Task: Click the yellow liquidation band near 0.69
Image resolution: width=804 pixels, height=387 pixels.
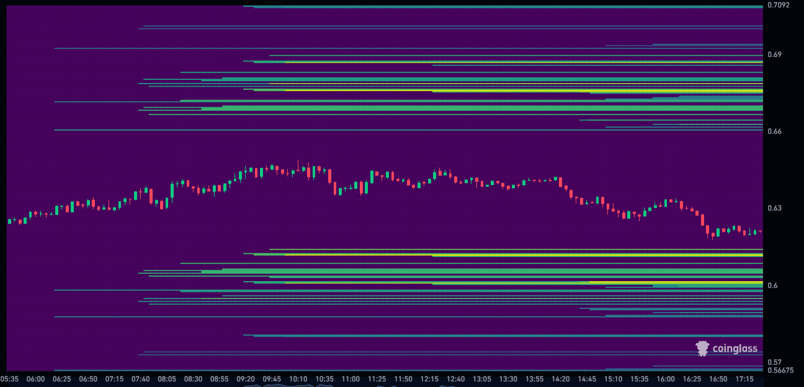Action: click(x=496, y=63)
